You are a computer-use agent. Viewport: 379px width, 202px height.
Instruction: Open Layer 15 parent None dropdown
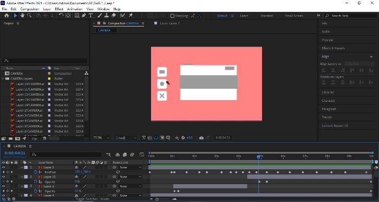pos(130,177)
